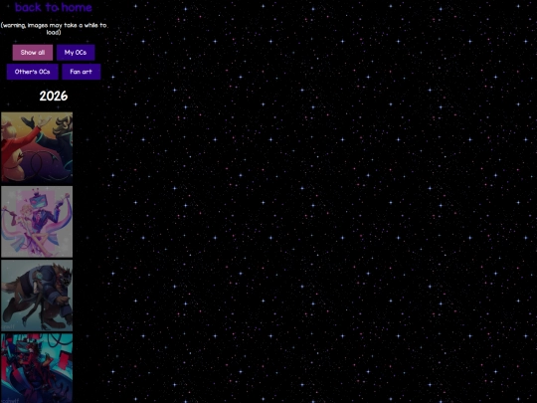
Task: Click the '2026' year heading
Action: [x=54, y=96]
